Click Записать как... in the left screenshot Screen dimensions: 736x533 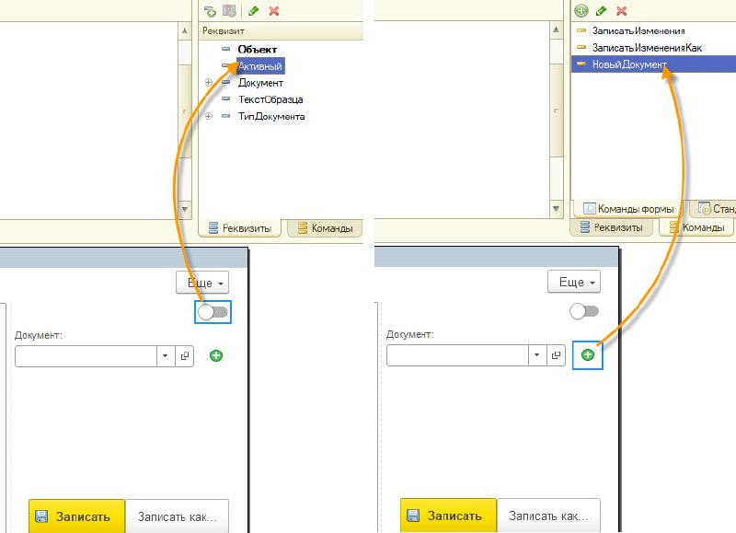(x=177, y=516)
